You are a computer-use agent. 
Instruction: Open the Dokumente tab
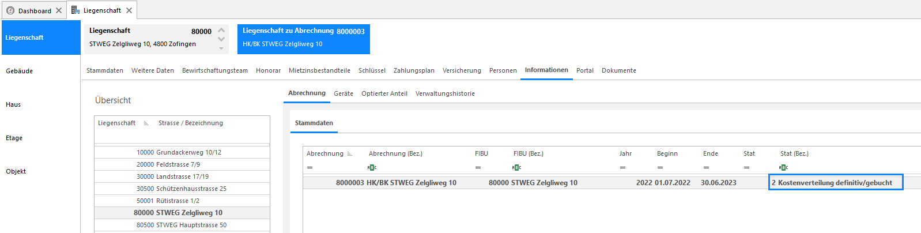619,70
